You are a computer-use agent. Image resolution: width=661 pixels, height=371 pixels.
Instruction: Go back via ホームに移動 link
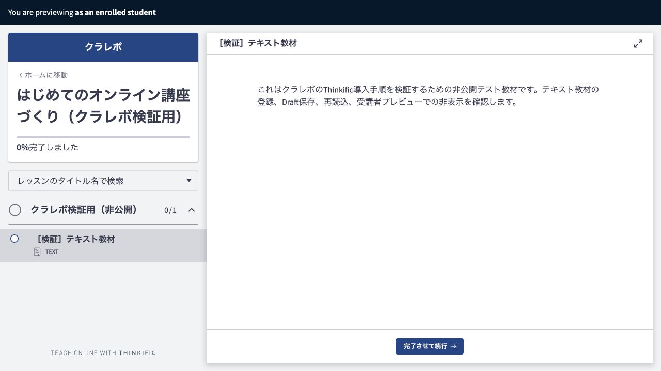coord(43,75)
